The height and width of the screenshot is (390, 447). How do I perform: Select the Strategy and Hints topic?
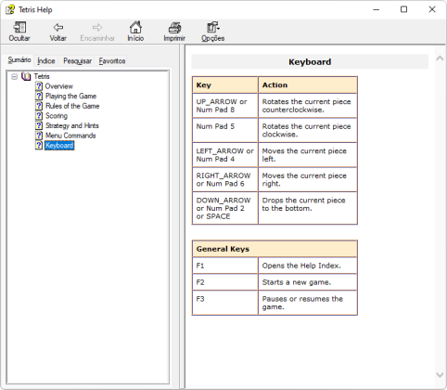click(x=72, y=125)
